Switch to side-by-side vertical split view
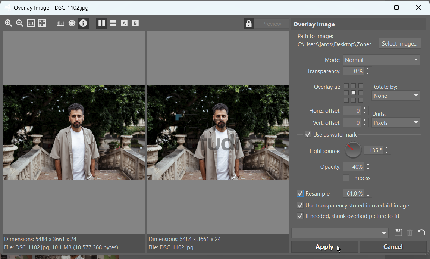Screen dimensions: 430x259 coord(101,24)
